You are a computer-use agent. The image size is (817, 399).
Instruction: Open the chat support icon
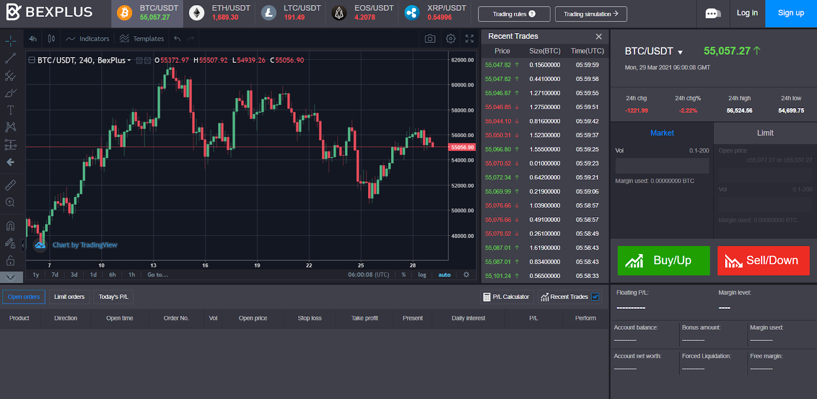713,14
